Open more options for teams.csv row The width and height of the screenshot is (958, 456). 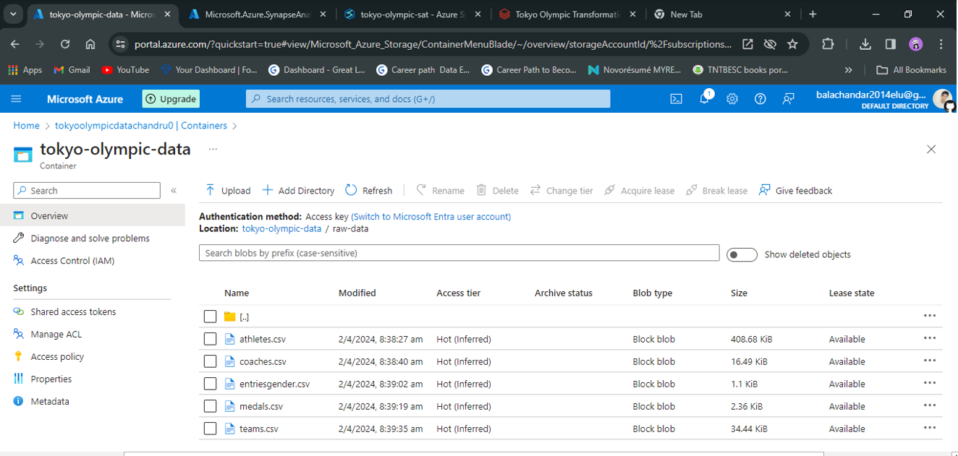pos(930,428)
